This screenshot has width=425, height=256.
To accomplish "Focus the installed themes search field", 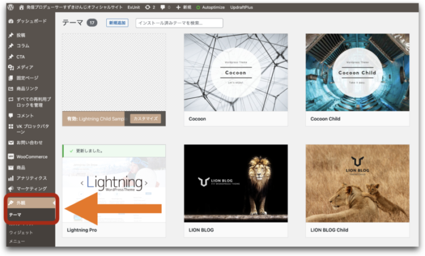I will (179, 23).
